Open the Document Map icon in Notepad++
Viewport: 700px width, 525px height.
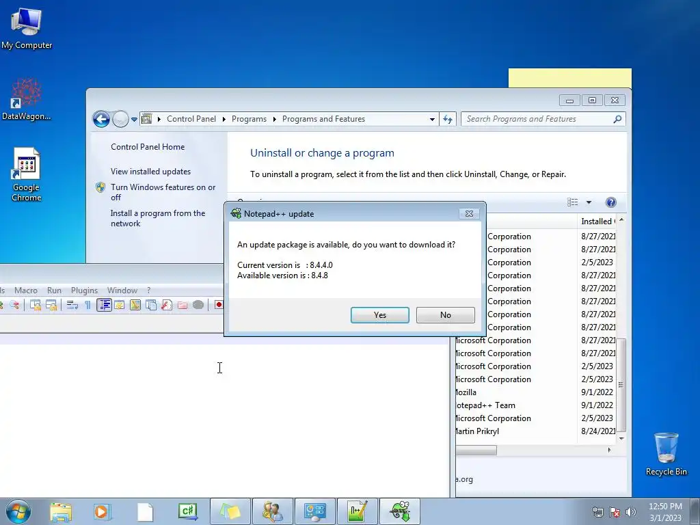[135, 305]
